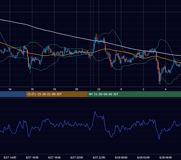The width and height of the screenshot is (181, 160).
Task: Click the 8/27 22:00 time label
Action: click(x=99, y=157)
